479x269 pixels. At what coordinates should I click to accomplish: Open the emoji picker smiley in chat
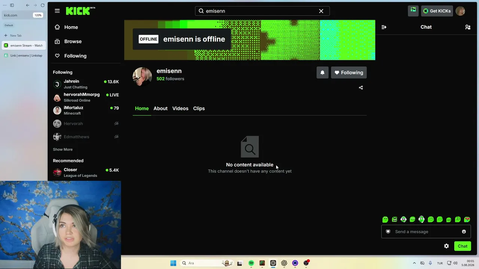(464, 232)
